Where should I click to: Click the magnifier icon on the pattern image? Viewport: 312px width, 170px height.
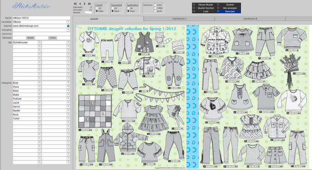[x=78, y=26]
